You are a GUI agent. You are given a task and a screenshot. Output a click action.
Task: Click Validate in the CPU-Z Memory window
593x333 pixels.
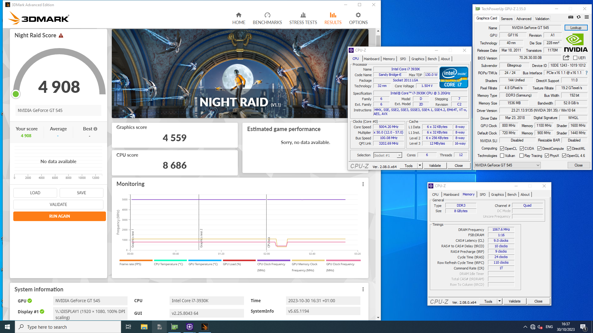515,301
